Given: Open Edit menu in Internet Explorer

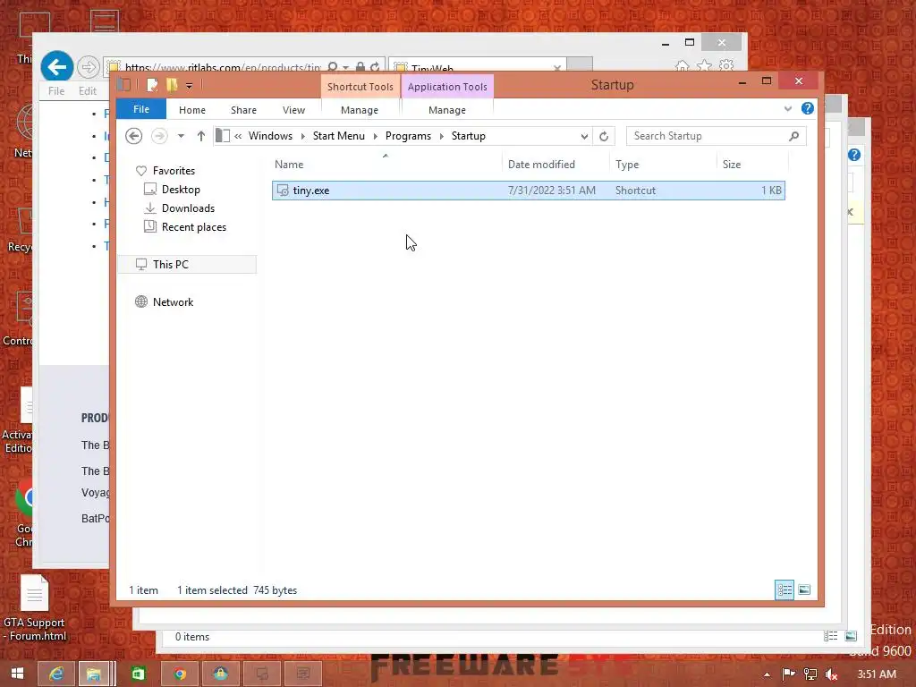Looking at the screenshot, I should [87, 91].
